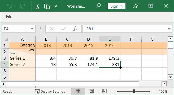Select column D header
This screenshot has height=95, width=174.
(x=88, y=39)
